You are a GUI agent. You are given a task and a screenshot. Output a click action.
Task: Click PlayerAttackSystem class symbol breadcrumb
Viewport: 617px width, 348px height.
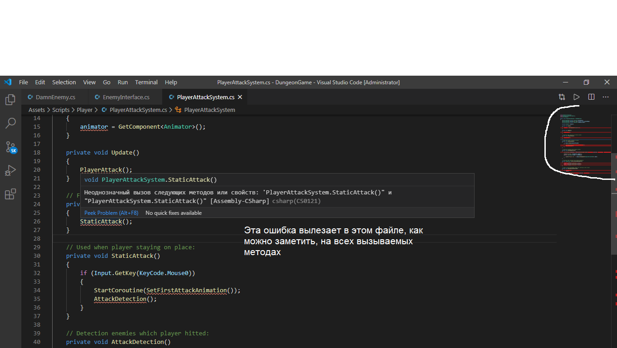coord(205,110)
